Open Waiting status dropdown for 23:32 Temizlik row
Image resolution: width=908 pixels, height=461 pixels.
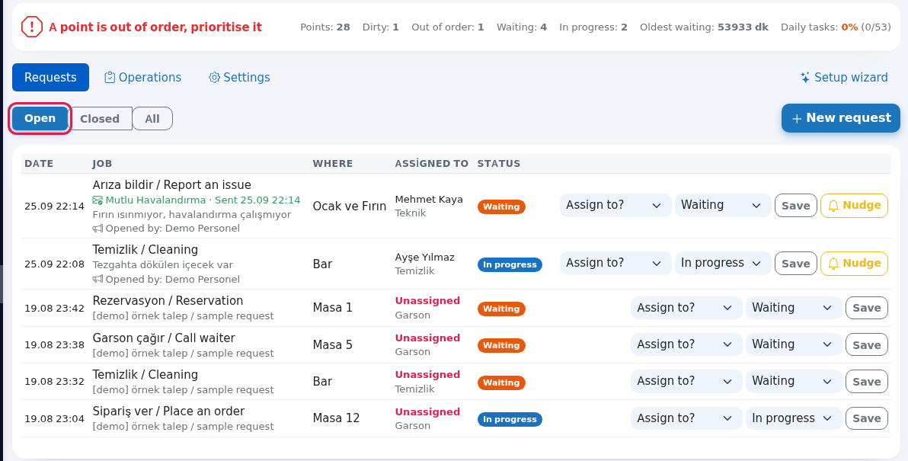793,381
